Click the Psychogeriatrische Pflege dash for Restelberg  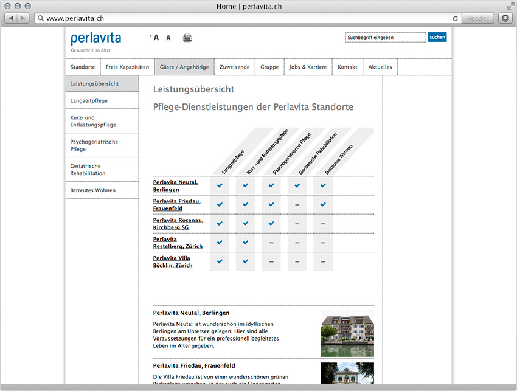click(x=271, y=243)
